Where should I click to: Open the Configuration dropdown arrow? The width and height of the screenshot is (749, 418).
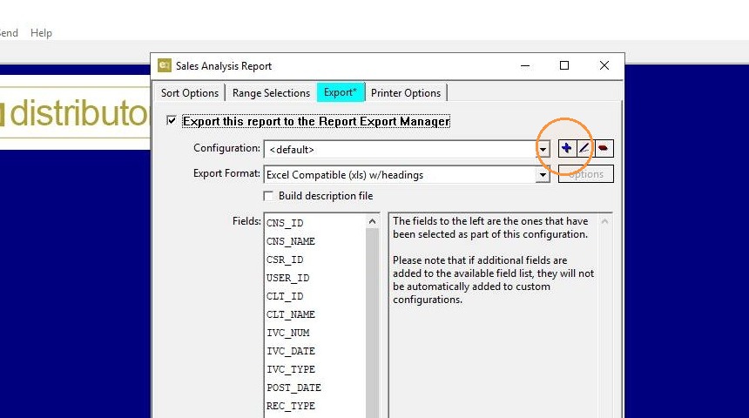tap(543, 150)
